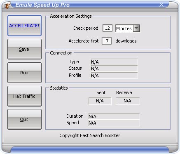Click the Connection Status N/A field

point(114,69)
